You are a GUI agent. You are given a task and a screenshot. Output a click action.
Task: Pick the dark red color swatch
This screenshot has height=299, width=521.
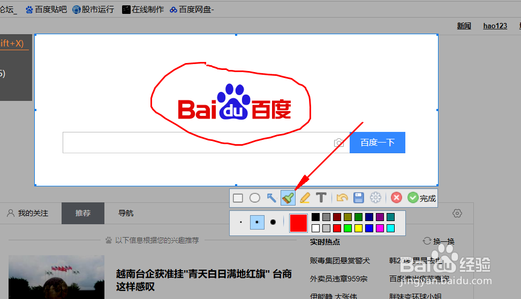coord(337,217)
